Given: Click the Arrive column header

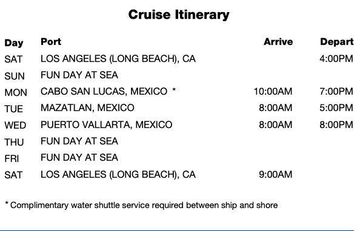Looking at the screenshot, I should [x=278, y=42].
